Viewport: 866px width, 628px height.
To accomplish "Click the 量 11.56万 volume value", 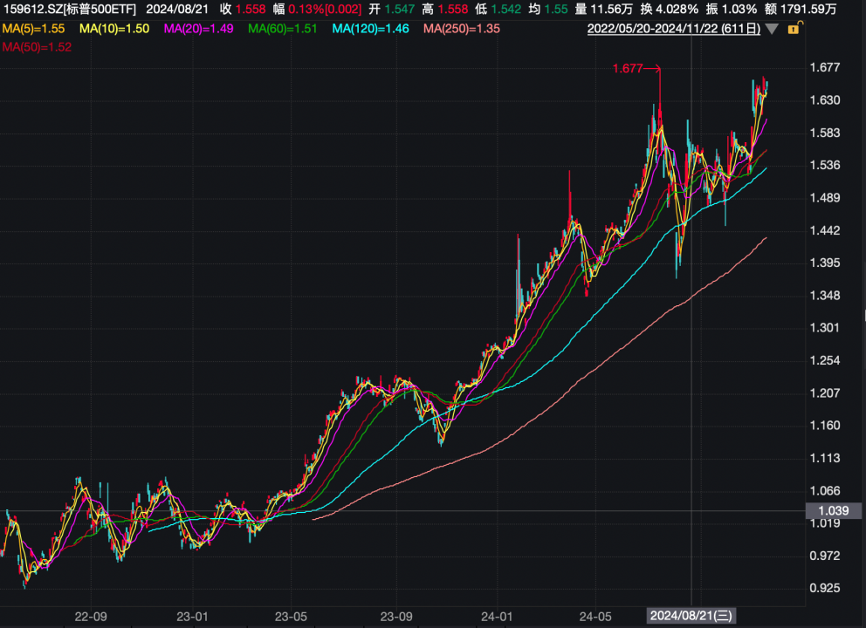I will coord(603,10).
